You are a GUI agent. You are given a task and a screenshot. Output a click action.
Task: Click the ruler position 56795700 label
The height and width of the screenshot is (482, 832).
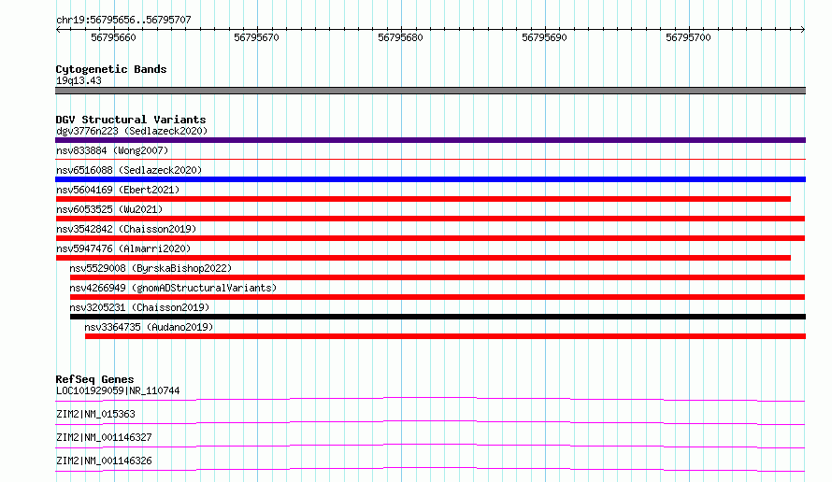pos(688,37)
